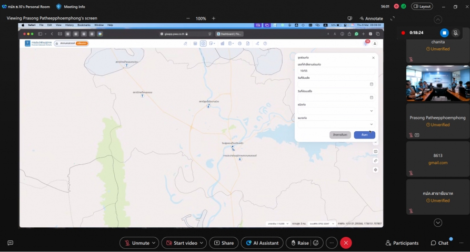Click the pencil edit tool in web toolbar
The image size is (470, 252).
click(185, 44)
